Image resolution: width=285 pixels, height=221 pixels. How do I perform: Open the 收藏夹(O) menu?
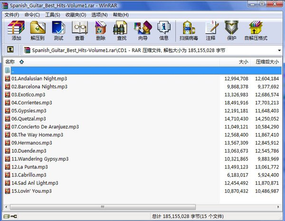76,15
